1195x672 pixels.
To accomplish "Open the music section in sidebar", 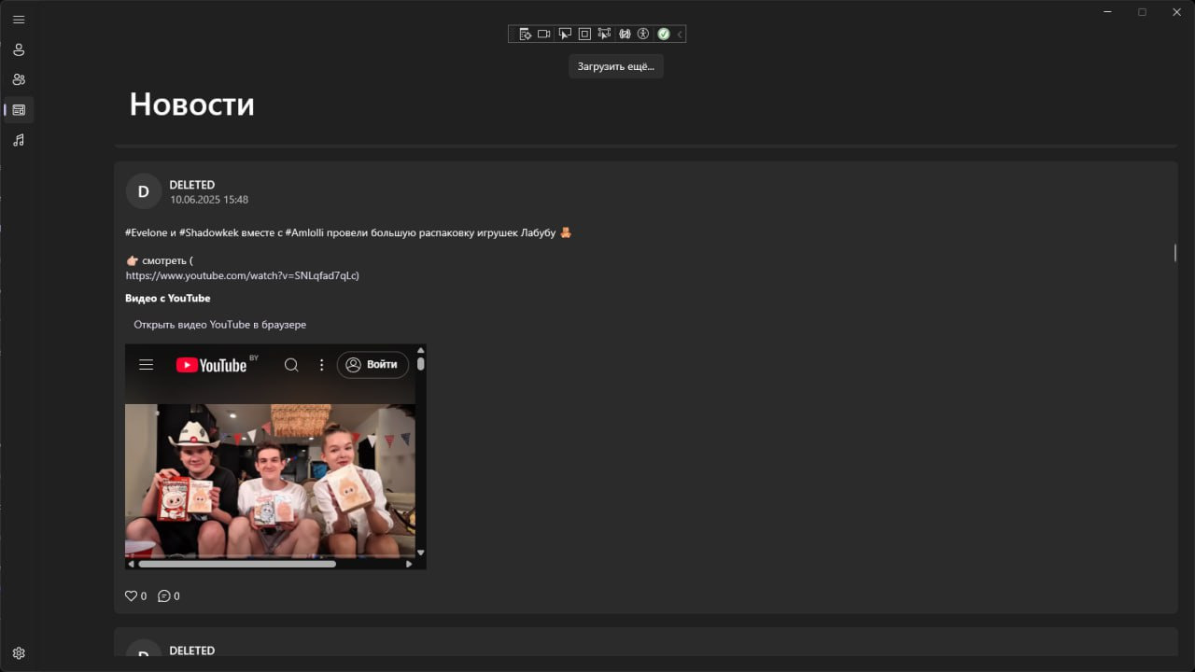I will 19,139.
